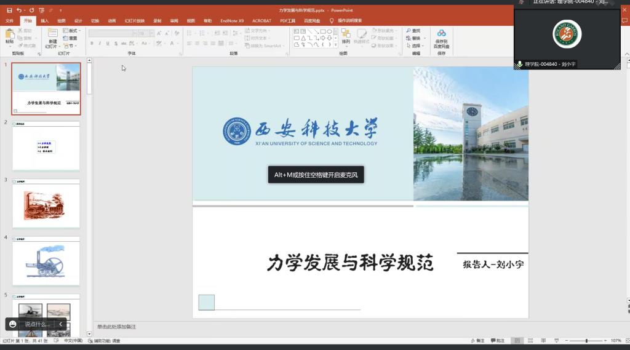Select slide 3 thumbnail with locomotive image
630x350 pixels.
coord(46,204)
